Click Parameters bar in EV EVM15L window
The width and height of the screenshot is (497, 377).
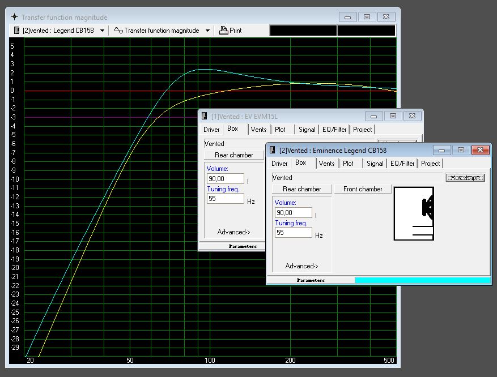click(x=232, y=246)
